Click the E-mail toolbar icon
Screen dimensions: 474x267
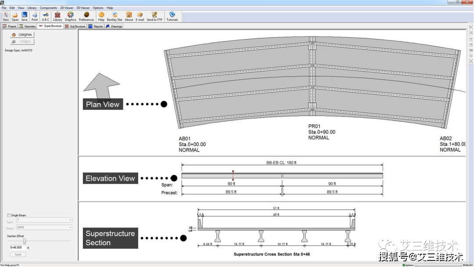tap(140, 16)
